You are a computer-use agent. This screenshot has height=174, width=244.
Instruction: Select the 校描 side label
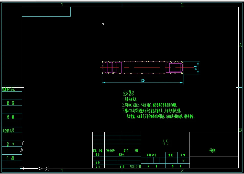[10, 117]
